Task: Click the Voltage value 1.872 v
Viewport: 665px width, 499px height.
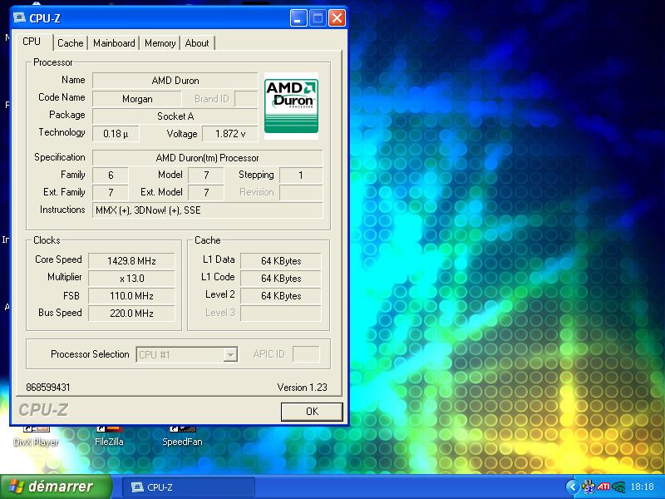Action: (x=230, y=134)
